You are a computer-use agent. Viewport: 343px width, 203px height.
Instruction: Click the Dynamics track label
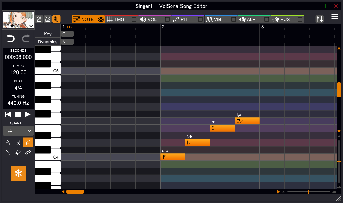[48, 42]
